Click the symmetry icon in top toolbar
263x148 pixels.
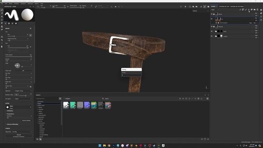[x=115, y=7]
